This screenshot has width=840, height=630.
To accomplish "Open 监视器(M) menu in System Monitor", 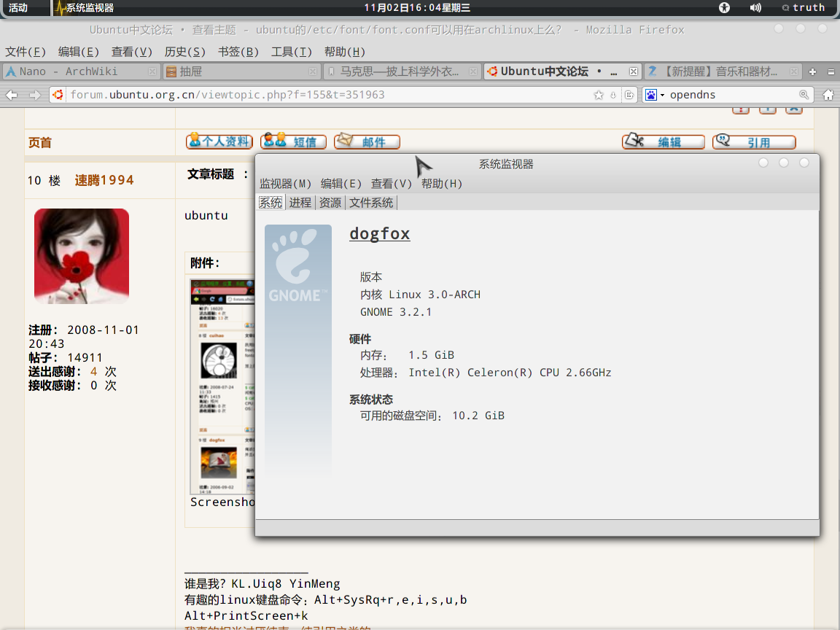I will [286, 184].
